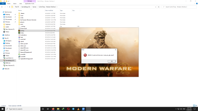Screen dimensions: 198x111
Task: Open the notification center icon
Action: 195,109
